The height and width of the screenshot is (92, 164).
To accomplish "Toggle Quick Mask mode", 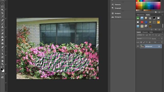I will (2, 74).
